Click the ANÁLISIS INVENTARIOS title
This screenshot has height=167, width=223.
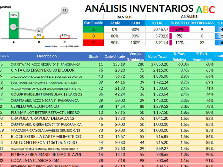pos(139,9)
